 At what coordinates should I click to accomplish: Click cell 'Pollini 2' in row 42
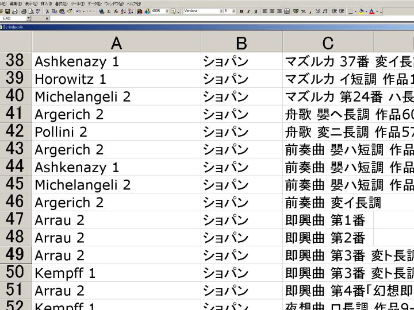coord(116,132)
